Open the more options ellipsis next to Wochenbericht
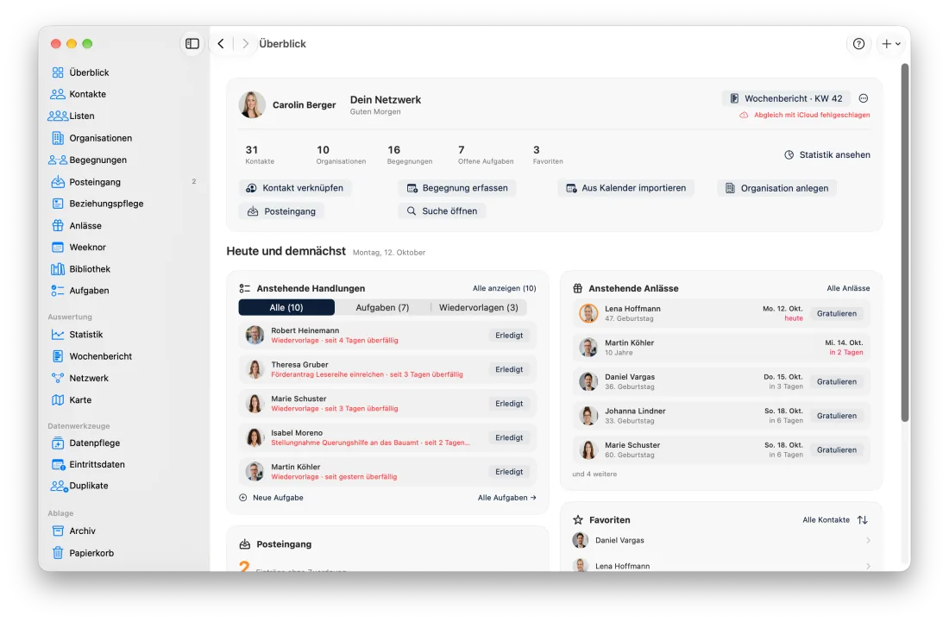This screenshot has height=622, width=949. pos(864,98)
